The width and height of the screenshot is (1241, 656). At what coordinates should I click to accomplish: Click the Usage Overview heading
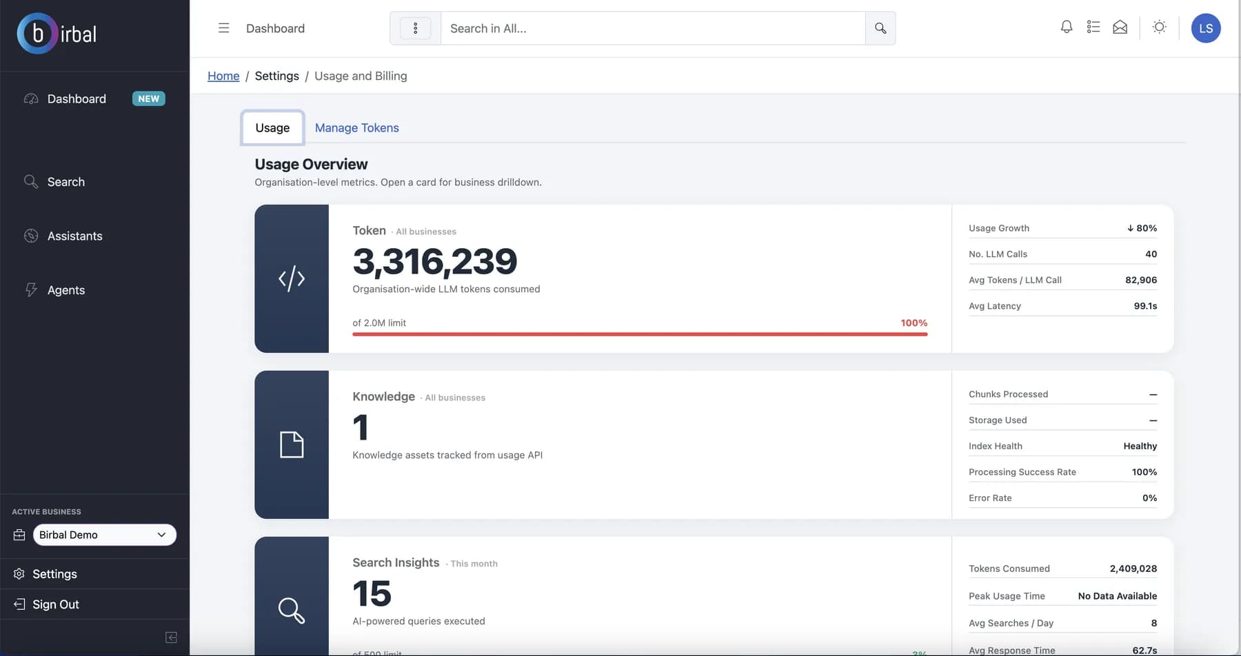point(311,164)
